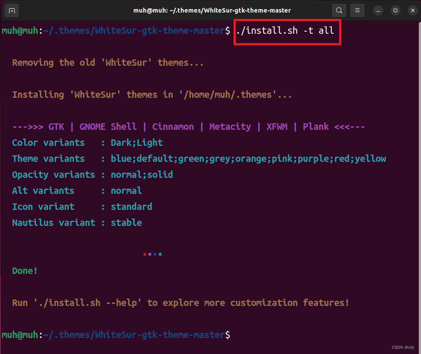
Task: Click the 'stable' Nautilus variant value
Action: [x=126, y=223]
